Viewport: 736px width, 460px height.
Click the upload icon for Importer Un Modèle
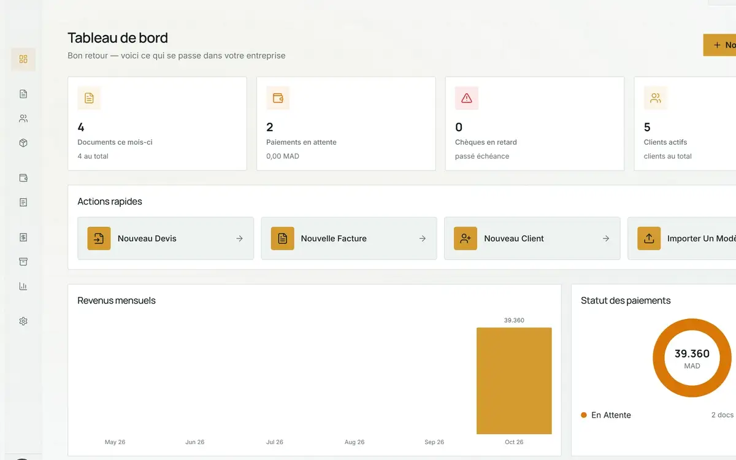[649, 239]
